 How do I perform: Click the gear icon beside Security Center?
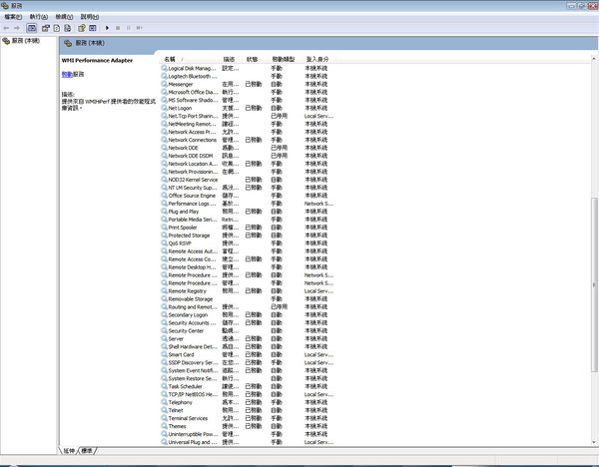point(164,330)
